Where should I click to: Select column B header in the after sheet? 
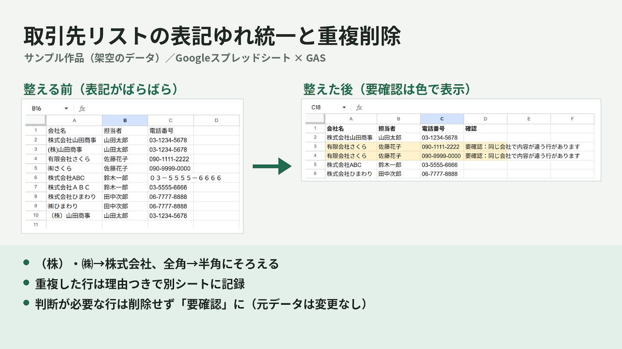[399, 119]
